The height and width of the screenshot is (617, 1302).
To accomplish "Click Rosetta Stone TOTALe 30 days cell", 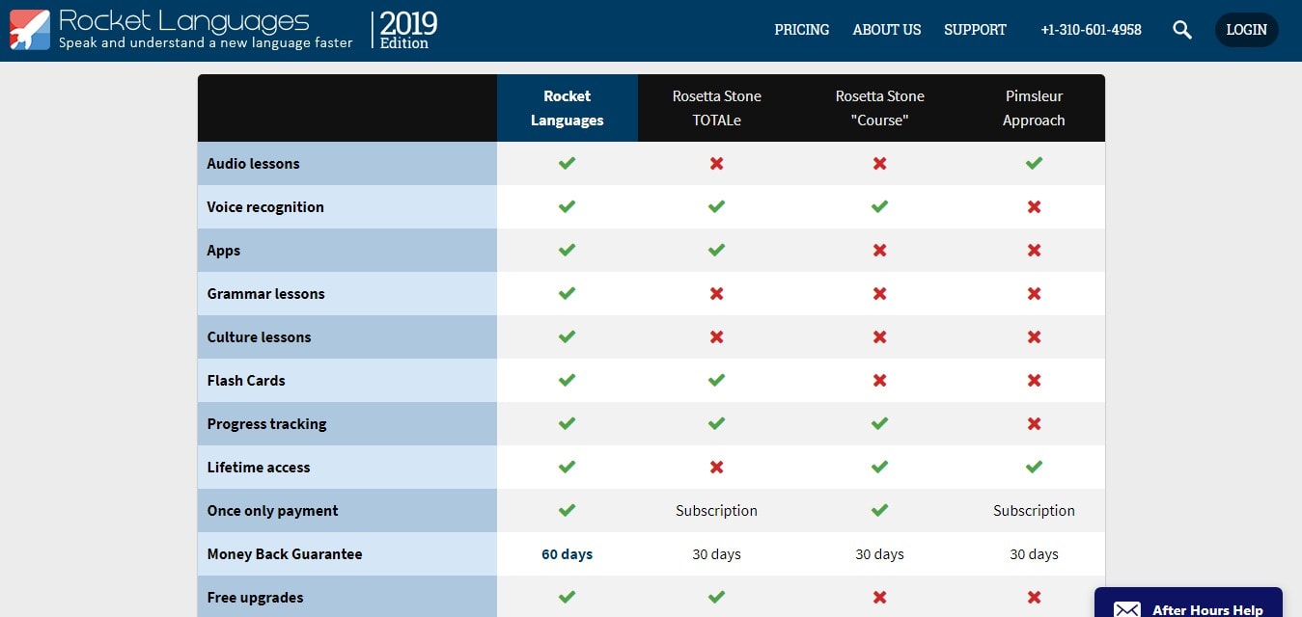I will 716,554.
